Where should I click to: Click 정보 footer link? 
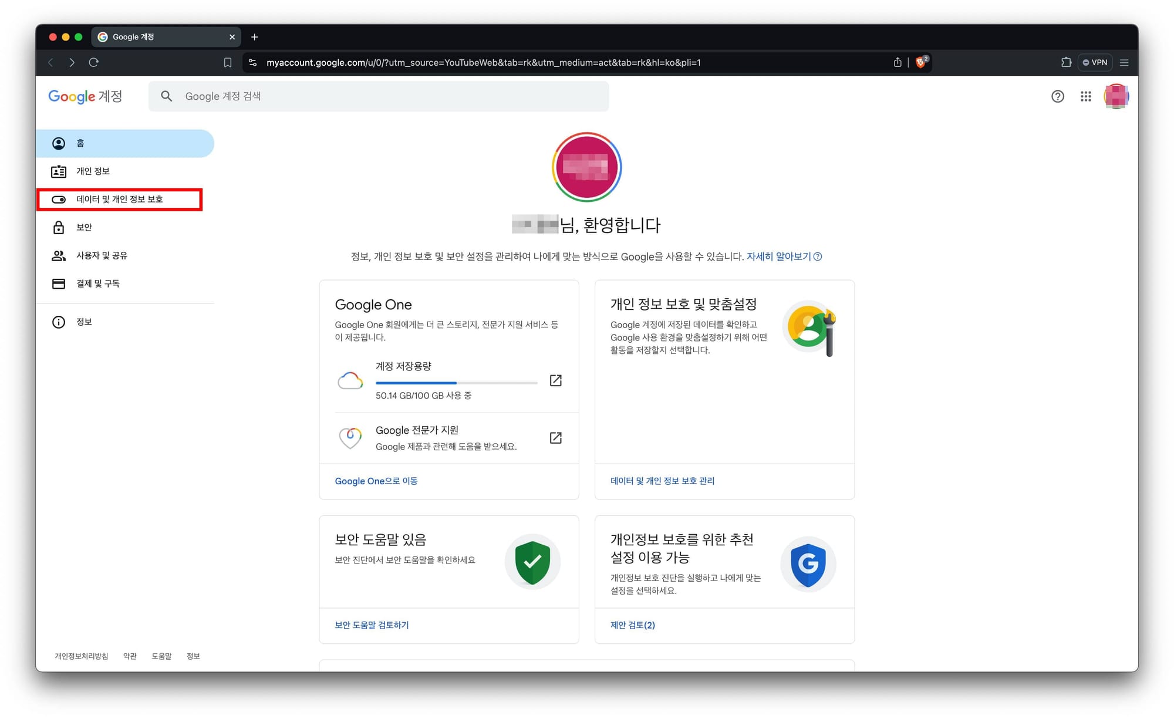tap(193, 656)
